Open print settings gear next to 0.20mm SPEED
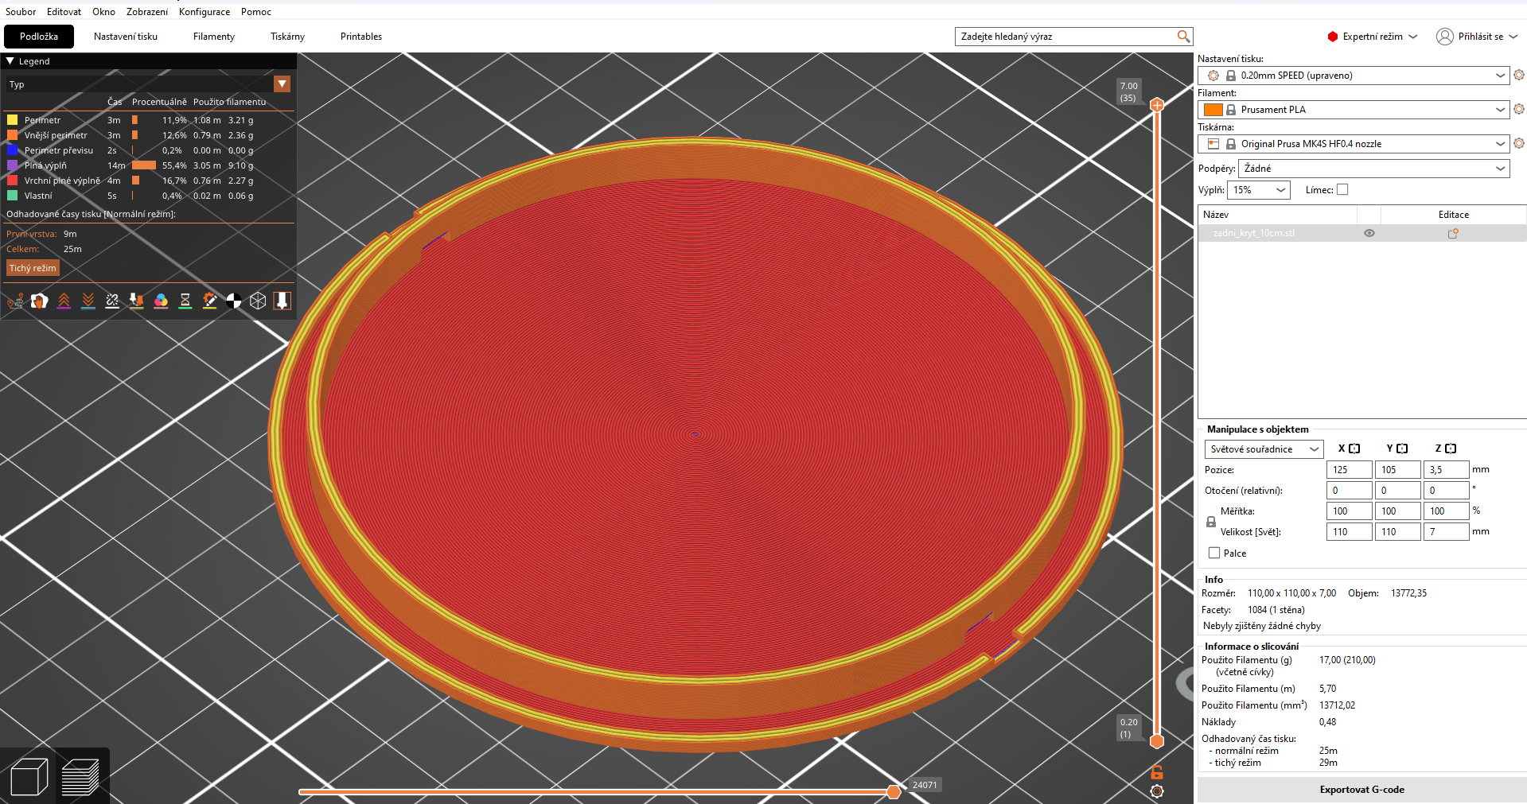 [1519, 75]
